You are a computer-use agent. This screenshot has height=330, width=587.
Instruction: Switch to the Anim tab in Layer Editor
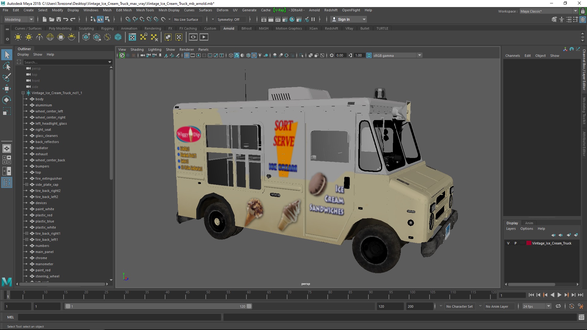pyautogui.click(x=529, y=223)
